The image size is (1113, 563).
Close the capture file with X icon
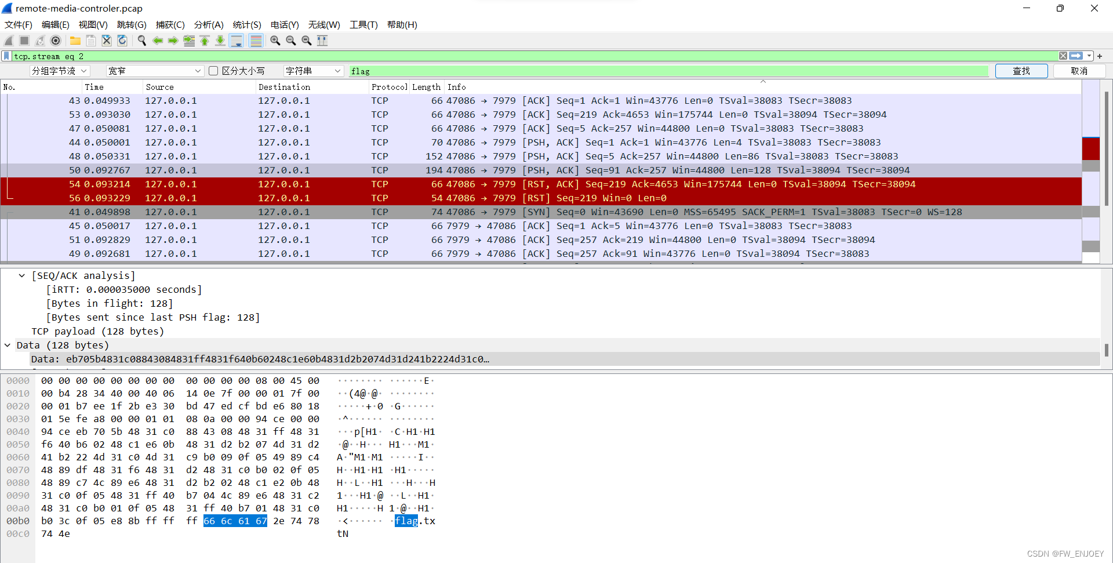click(107, 41)
